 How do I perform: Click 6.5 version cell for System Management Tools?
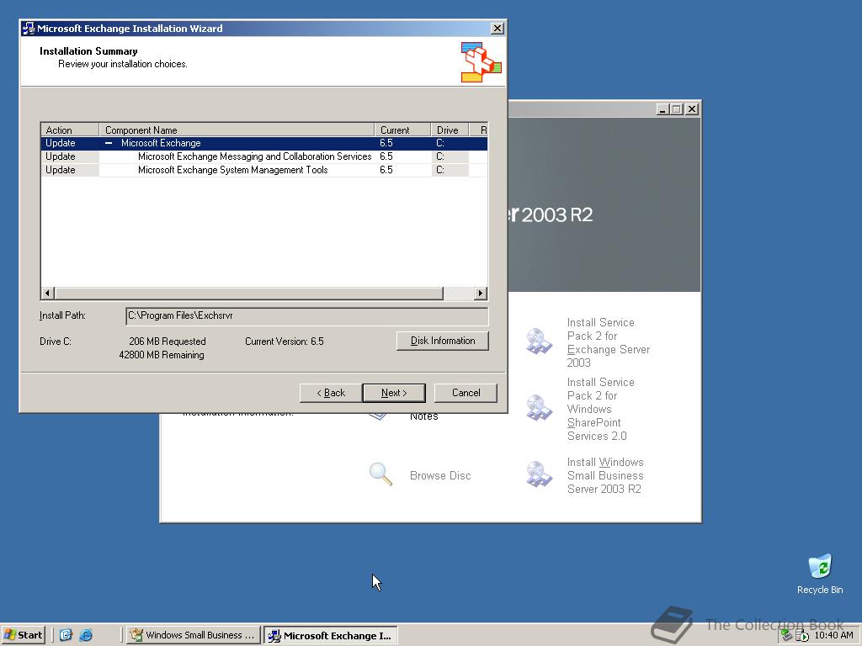pyautogui.click(x=403, y=170)
